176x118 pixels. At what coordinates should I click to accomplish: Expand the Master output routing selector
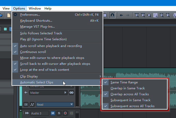(48, 93)
